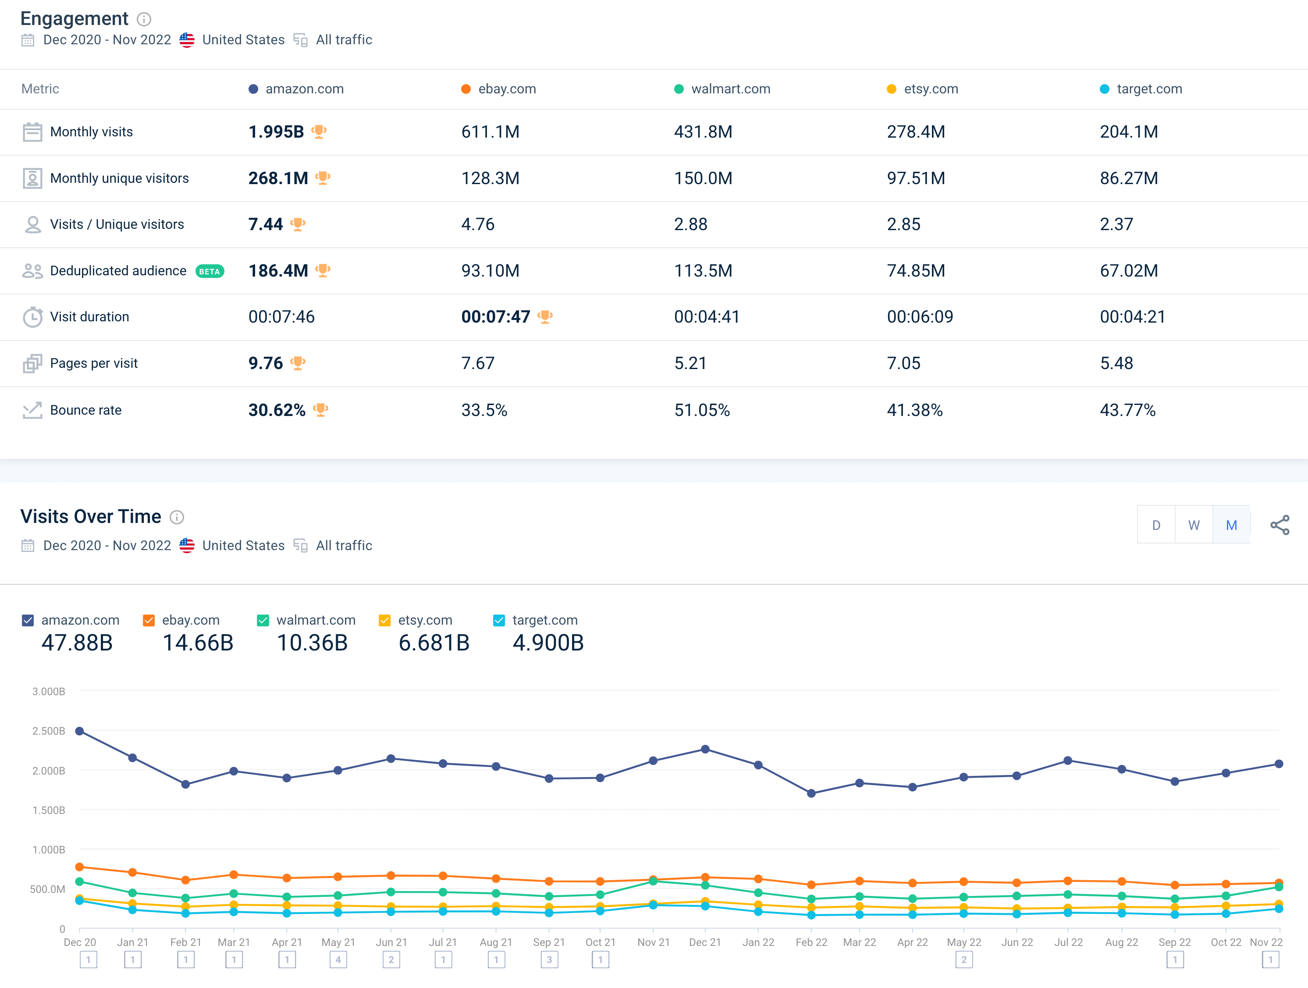Click the All traffic device icon in Engagement header
1308x988 pixels.
[x=300, y=40]
